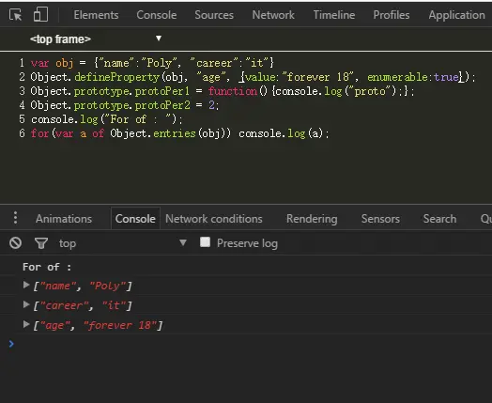Open the Sources tab
The width and height of the screenshot is (492, 403).
pyautogui.click(x=214, y=15)
